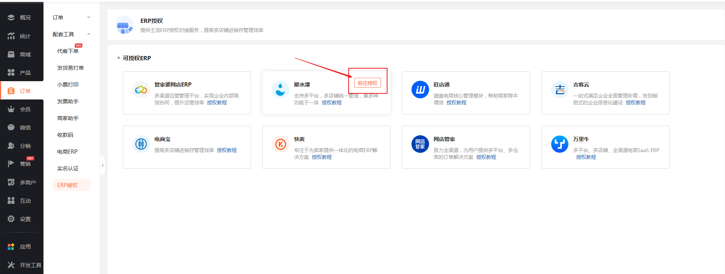Click the 管家婆网店ERP card title
The image size is (725, 274).
point(173,85)
